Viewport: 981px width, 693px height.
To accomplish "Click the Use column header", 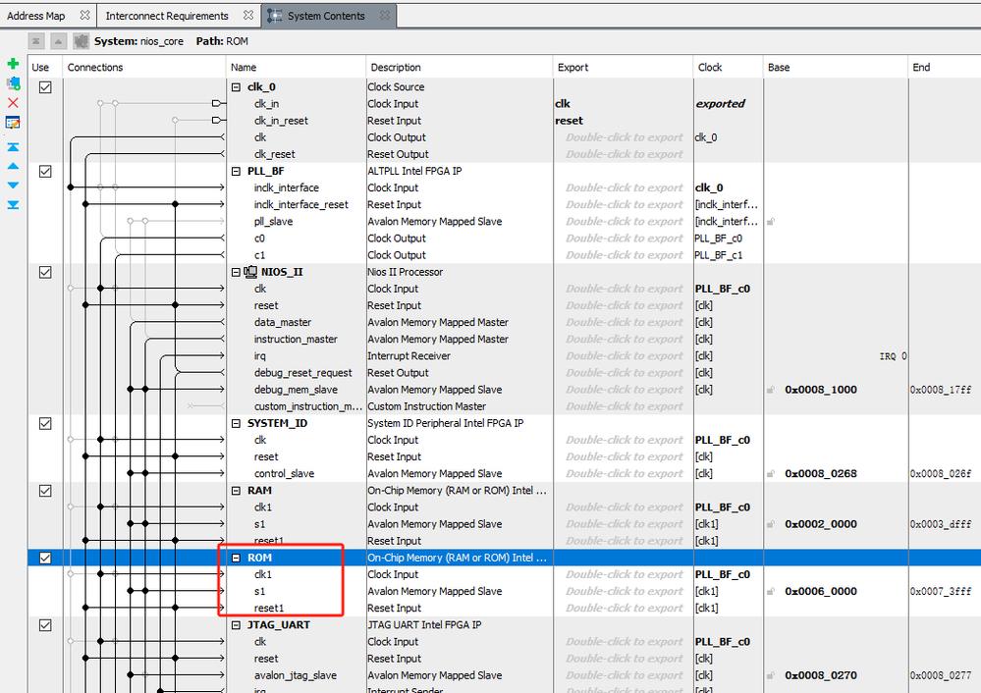I will 44,67.
